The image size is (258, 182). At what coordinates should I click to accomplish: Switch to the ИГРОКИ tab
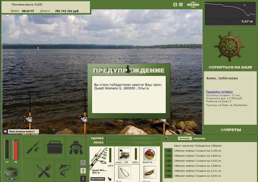[x=184, y=139]
